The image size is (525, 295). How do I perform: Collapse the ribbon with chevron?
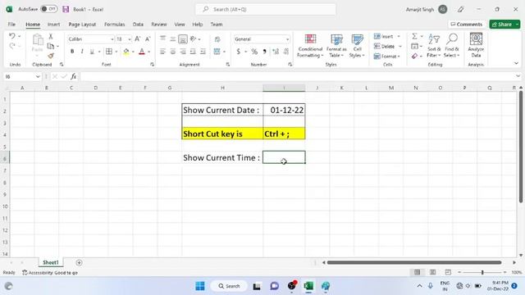516,63
